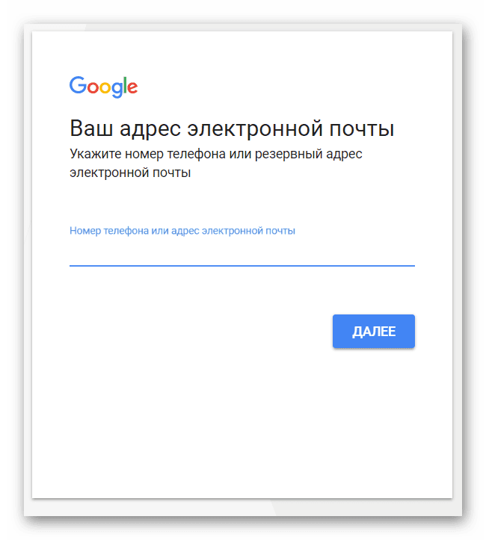Click the yellow letter o in the Google logo
The image size is (486, 540).
click(106, 88)
